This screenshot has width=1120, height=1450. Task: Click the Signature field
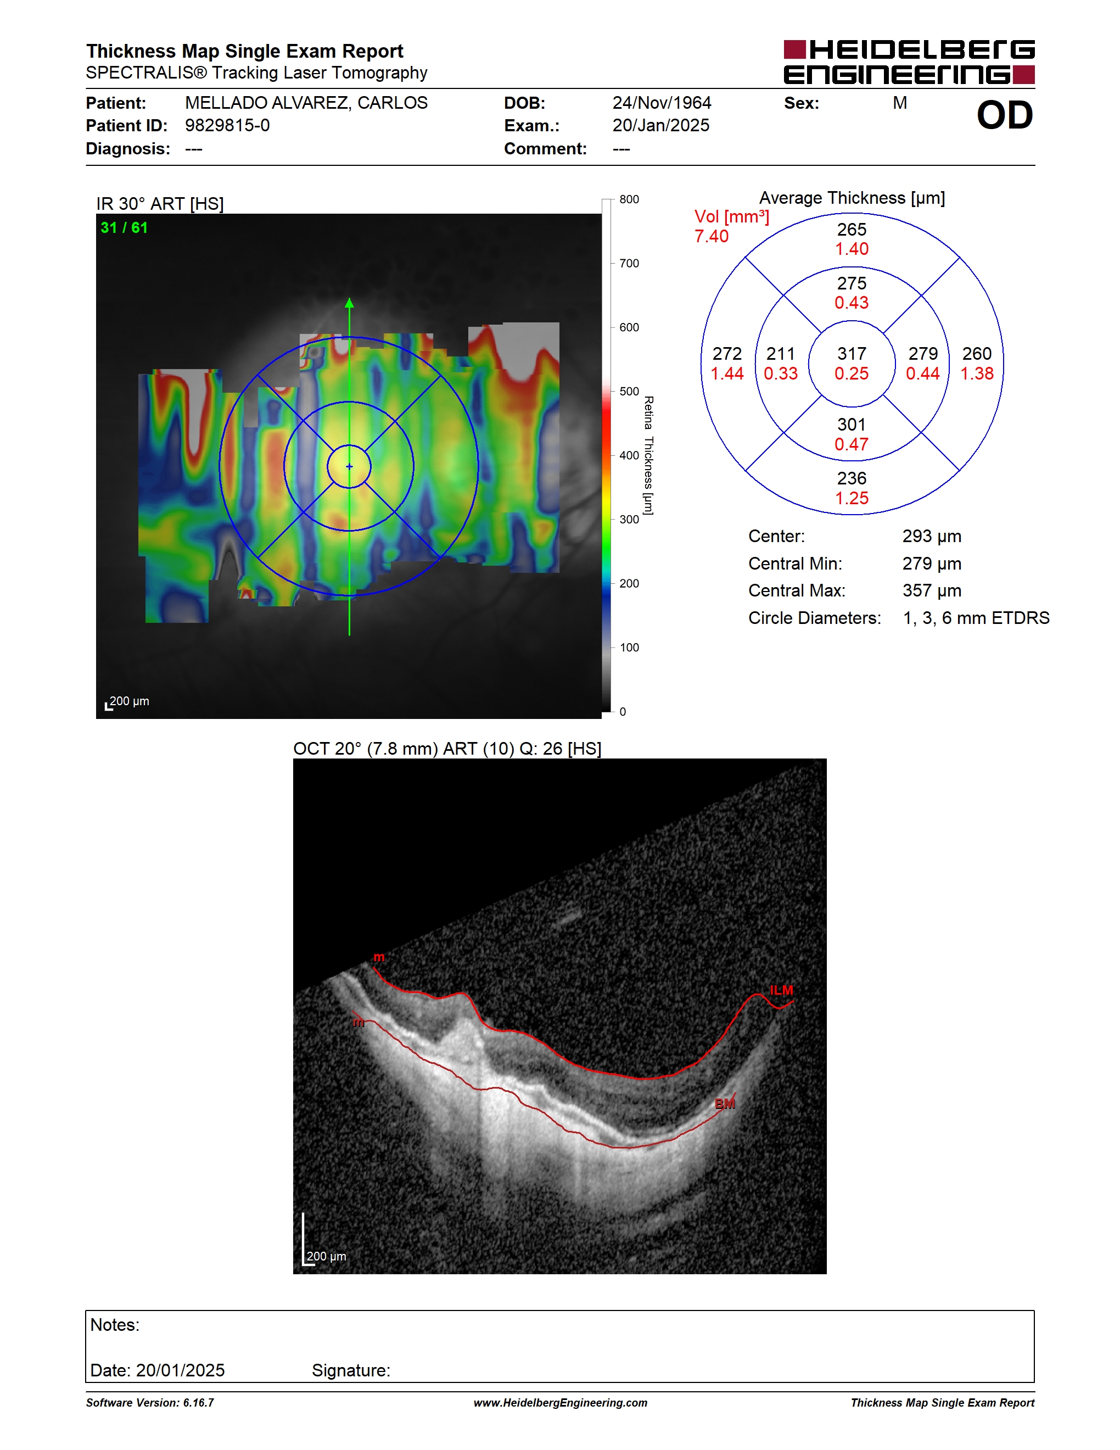click(351, 1370)
